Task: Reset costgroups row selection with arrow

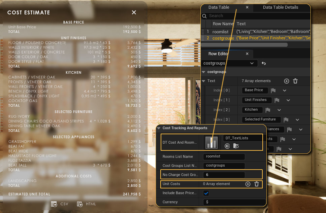Action: (264, 63)
